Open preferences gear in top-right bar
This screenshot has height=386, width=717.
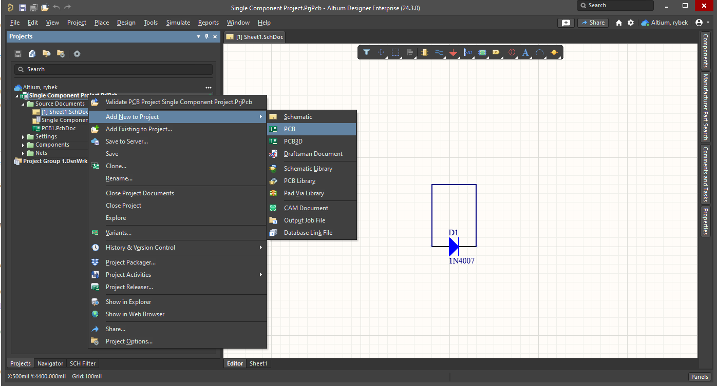[631, 23]
